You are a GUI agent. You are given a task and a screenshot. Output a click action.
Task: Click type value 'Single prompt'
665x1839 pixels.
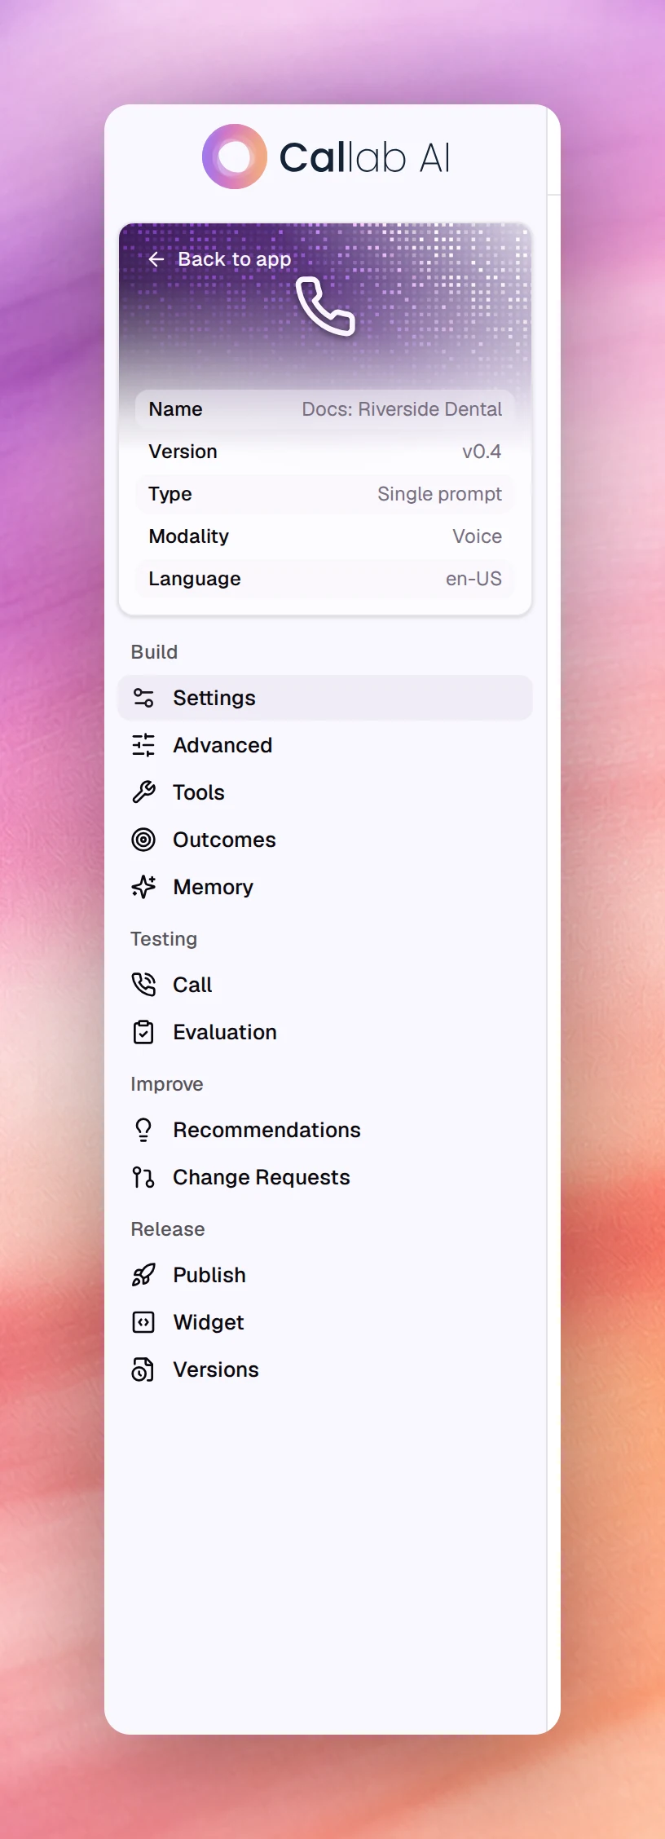pyautogui.click(x=439, y=494)
